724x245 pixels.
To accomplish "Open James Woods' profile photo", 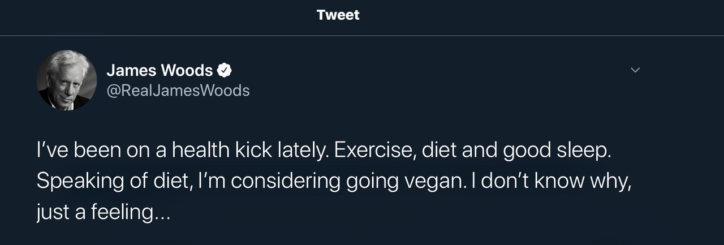I will click(x=67, y=80).
